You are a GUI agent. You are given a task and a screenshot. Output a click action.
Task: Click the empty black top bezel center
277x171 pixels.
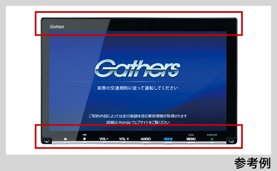click(138, 24)
